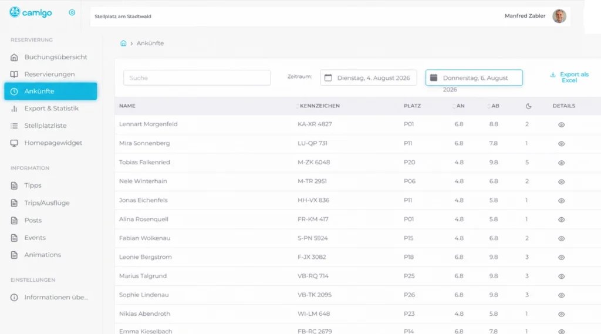This screenshot has height=334, width=601.
Task: Sort table by AN column
Action: tap(458, 106)
